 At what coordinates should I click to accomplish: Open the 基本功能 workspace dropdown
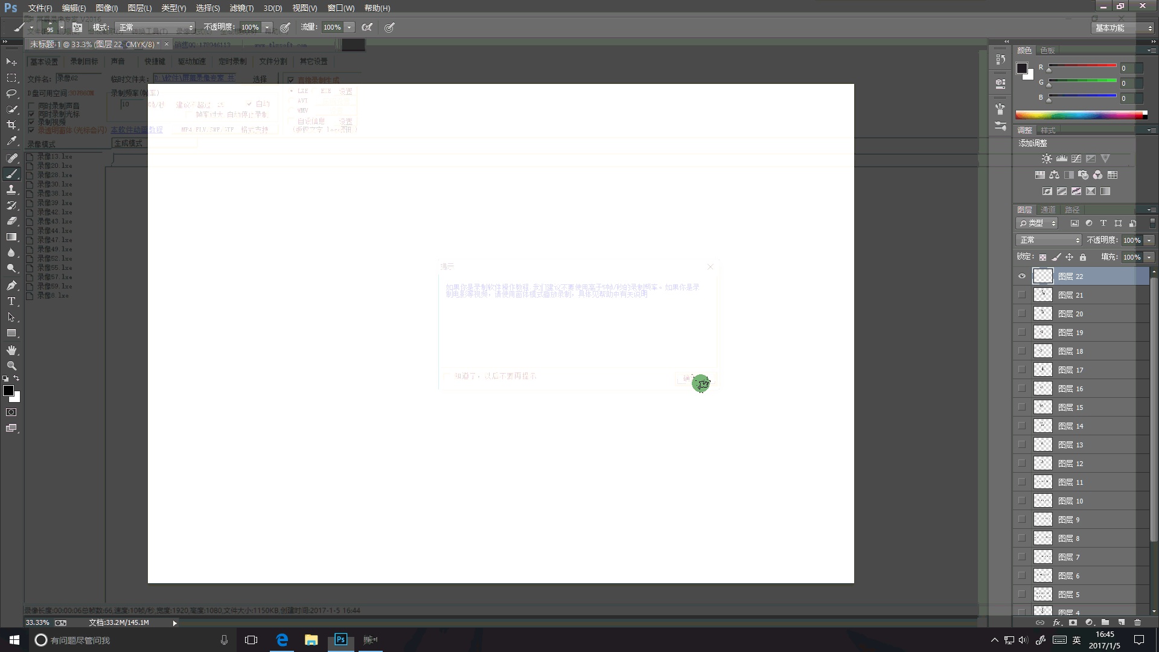tap(1124, 28)
